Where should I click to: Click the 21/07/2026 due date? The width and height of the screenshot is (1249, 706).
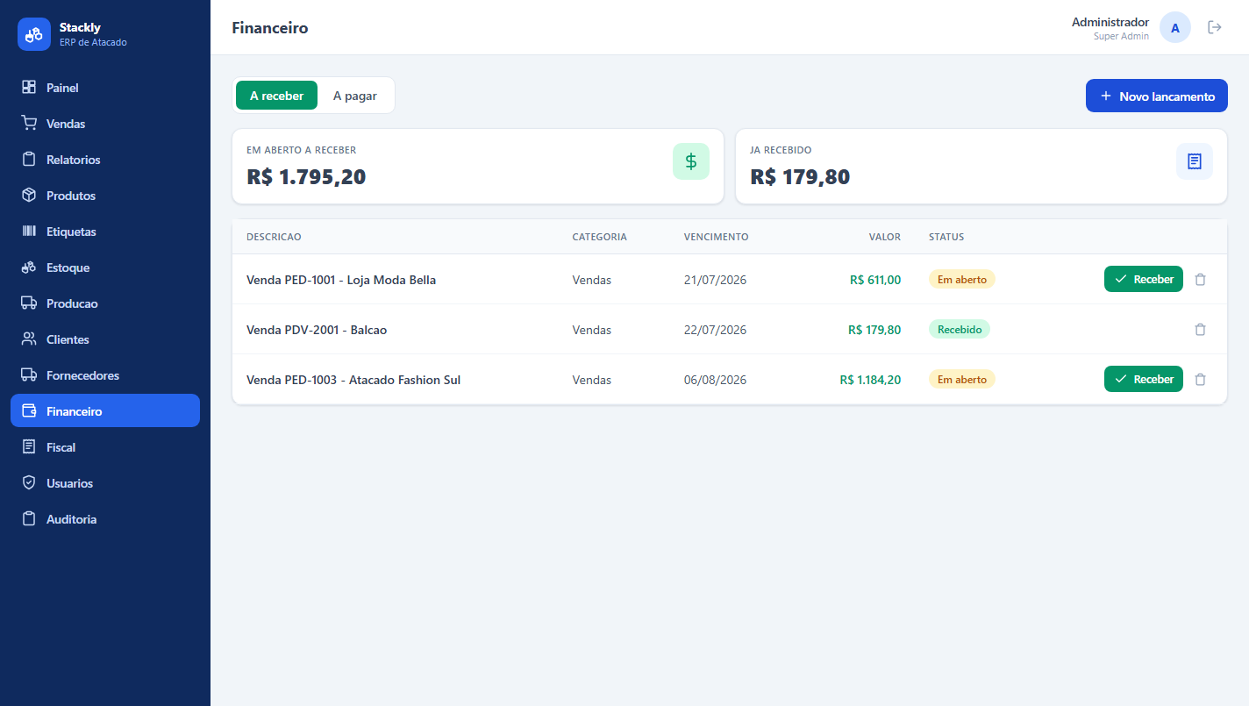[715, 280]
